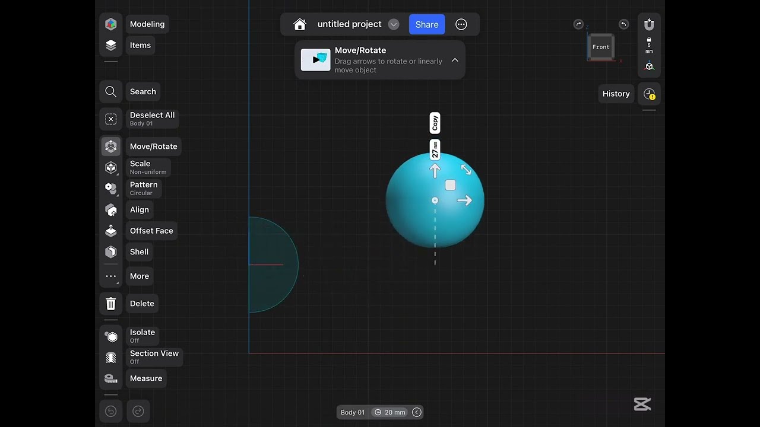Click the Measure tool icon

[110, 378]
